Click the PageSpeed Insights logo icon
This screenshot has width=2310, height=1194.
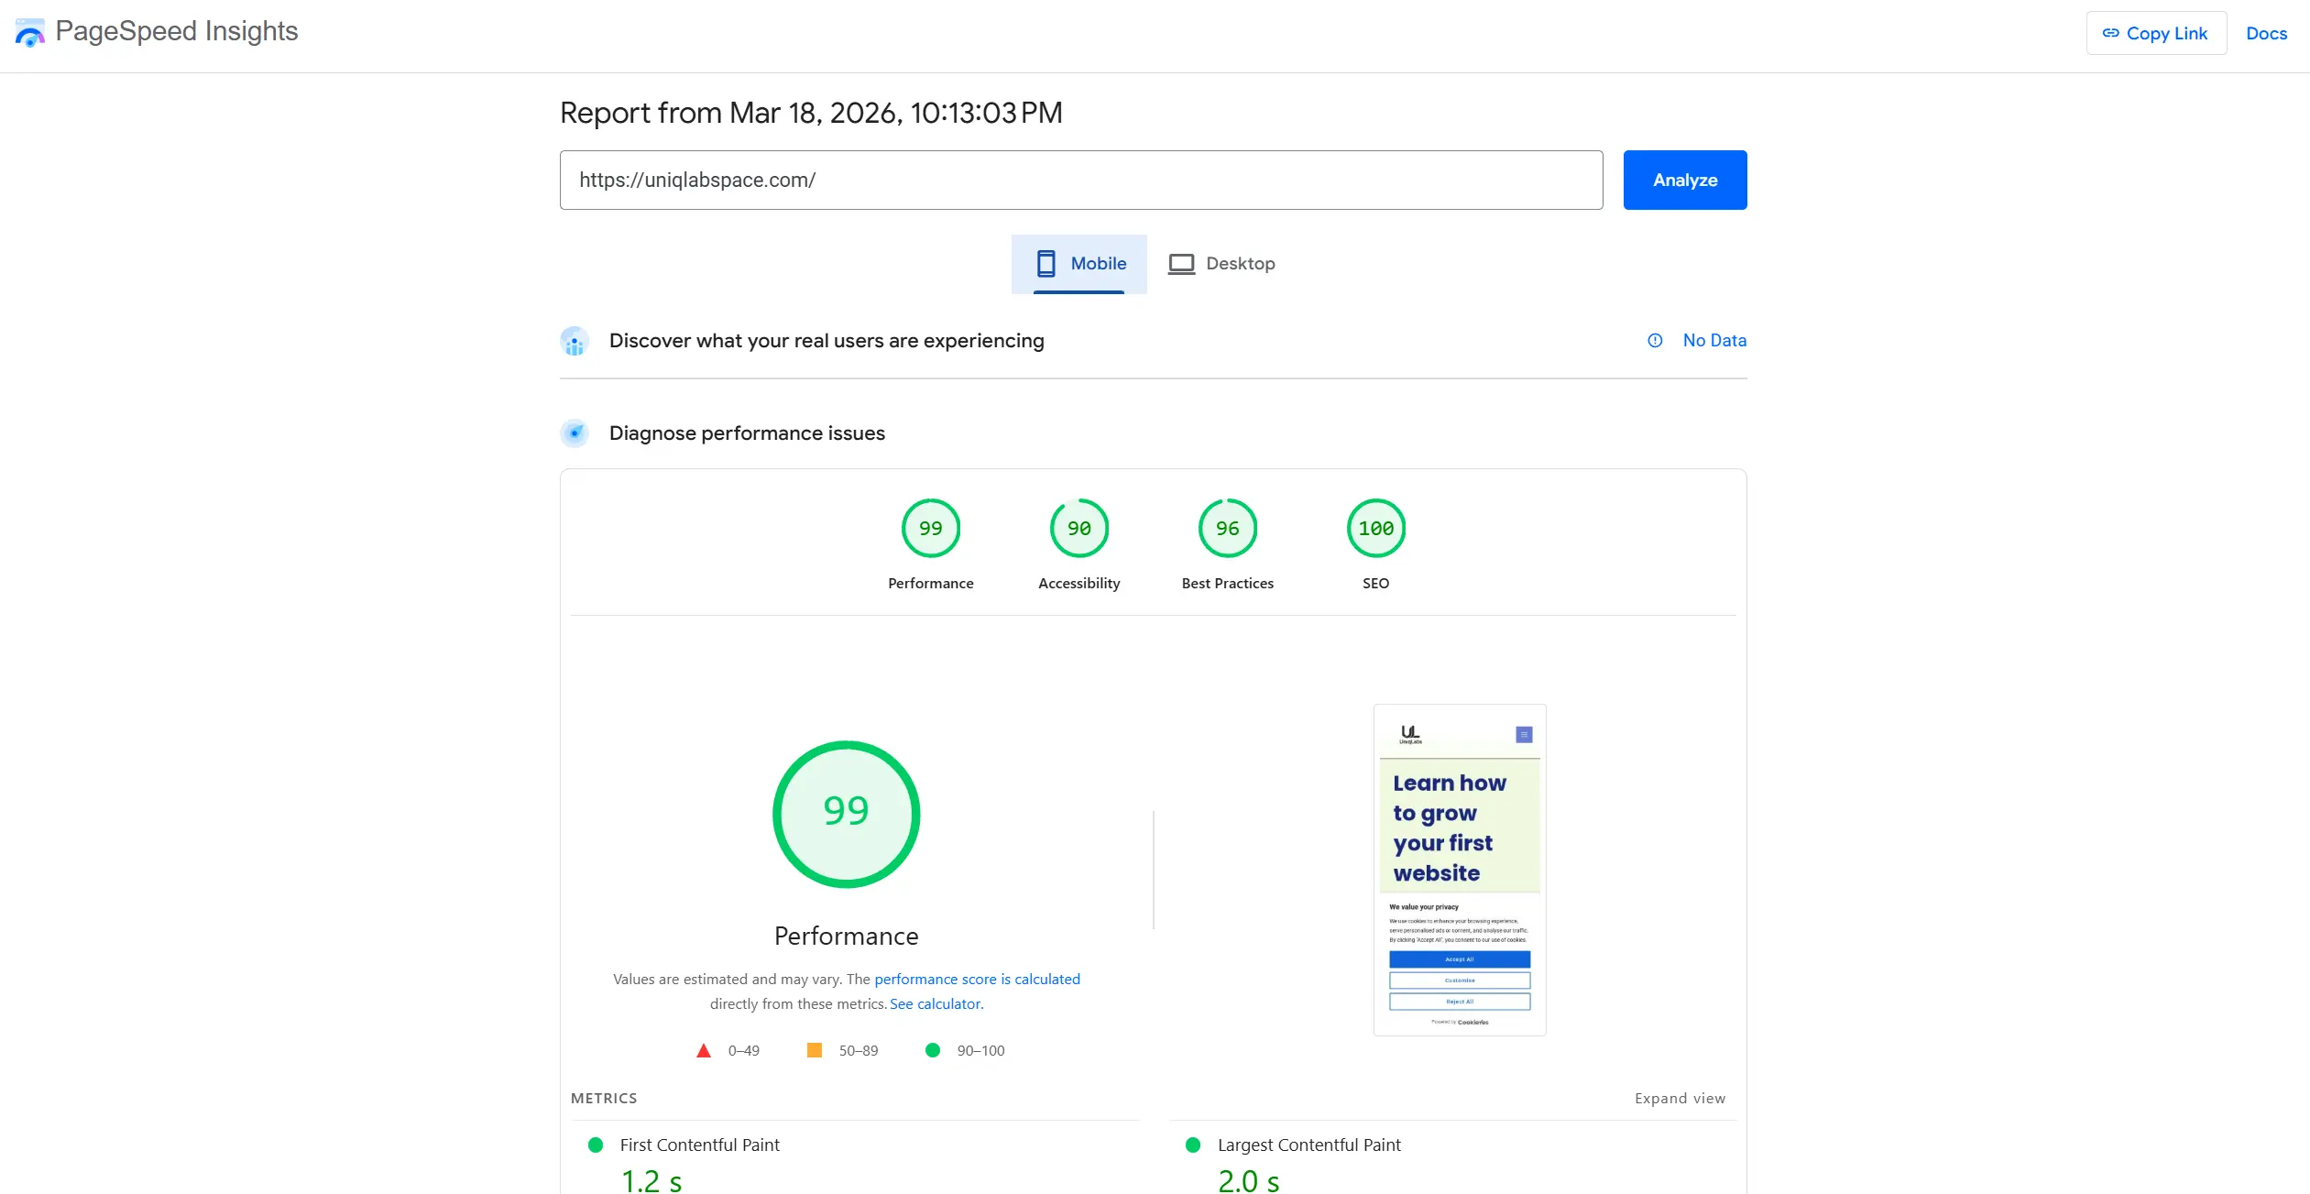pos(29,33)
